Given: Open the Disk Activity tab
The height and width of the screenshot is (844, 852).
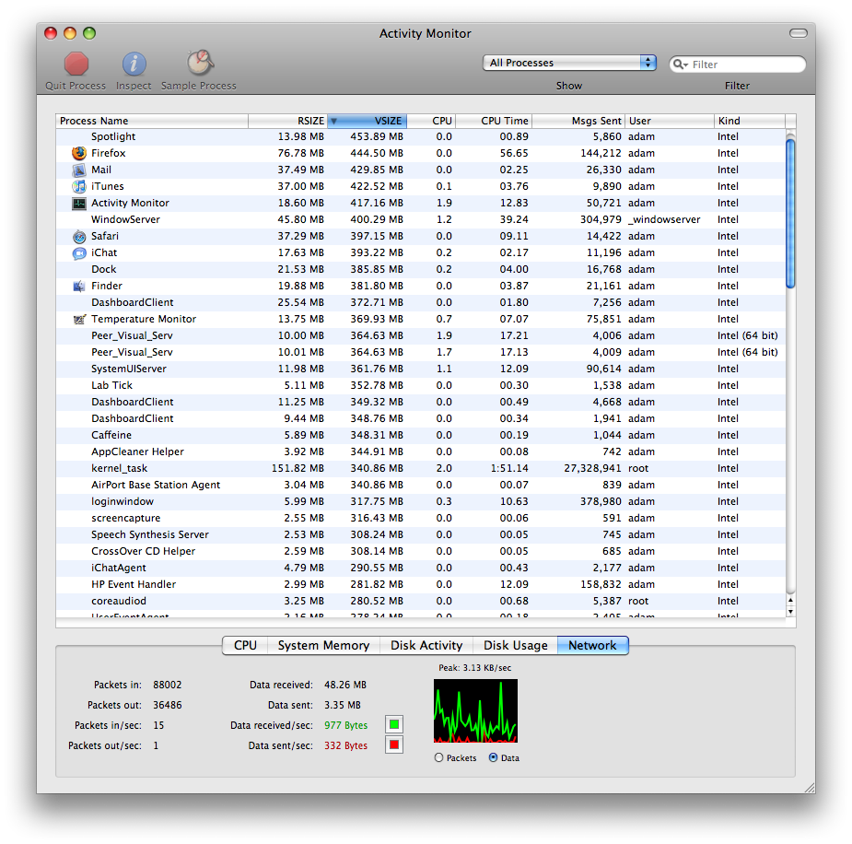Looking at the screenshot, I should point(426,646).
